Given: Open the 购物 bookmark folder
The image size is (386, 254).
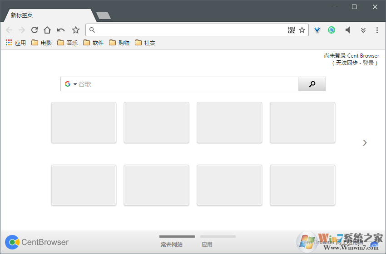Looking at the screenshot, I should click(x=119, y=43).
